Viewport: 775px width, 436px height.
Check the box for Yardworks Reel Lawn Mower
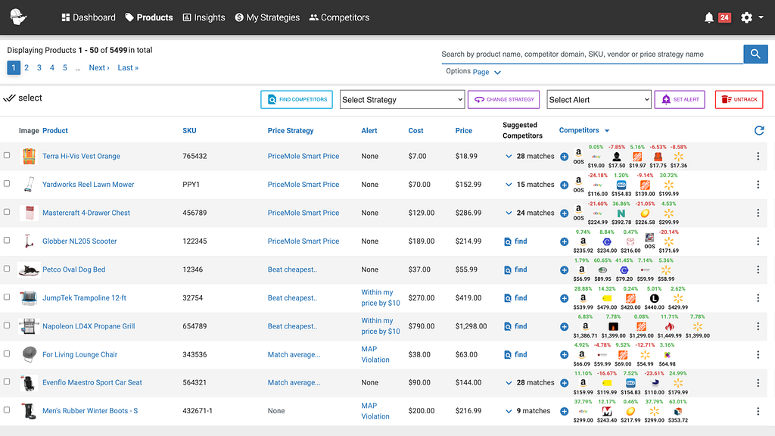click(x=7, y=183)
